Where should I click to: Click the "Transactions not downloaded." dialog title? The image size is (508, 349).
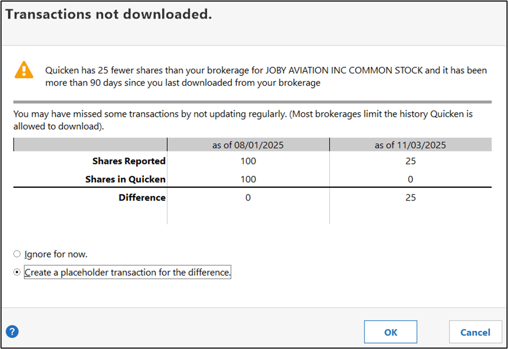pyautogui.click(x=109, y=14)
